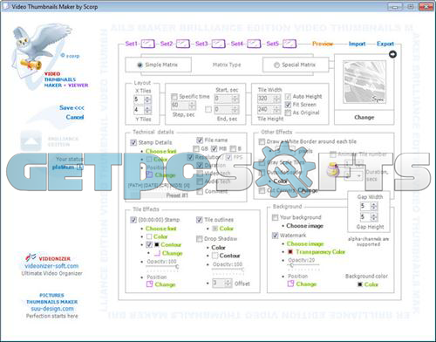Open the Preview tab
The width and height of the screenshot is (436, 342).
323,44
